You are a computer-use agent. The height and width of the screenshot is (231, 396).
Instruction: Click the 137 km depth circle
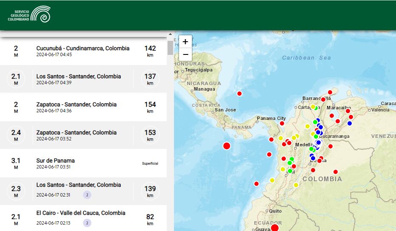pos(150,79)
